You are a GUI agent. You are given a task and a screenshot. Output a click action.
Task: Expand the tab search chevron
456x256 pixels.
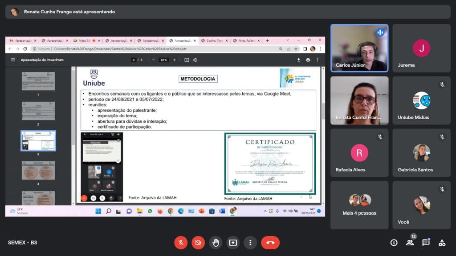click(288, 40)
